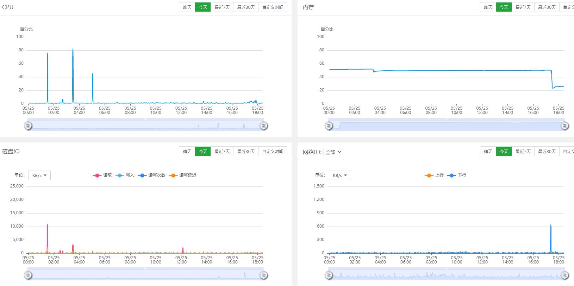Select 昨天 tab in CPU panel
This screenshot has width=574, height=286.
point(187,7)
